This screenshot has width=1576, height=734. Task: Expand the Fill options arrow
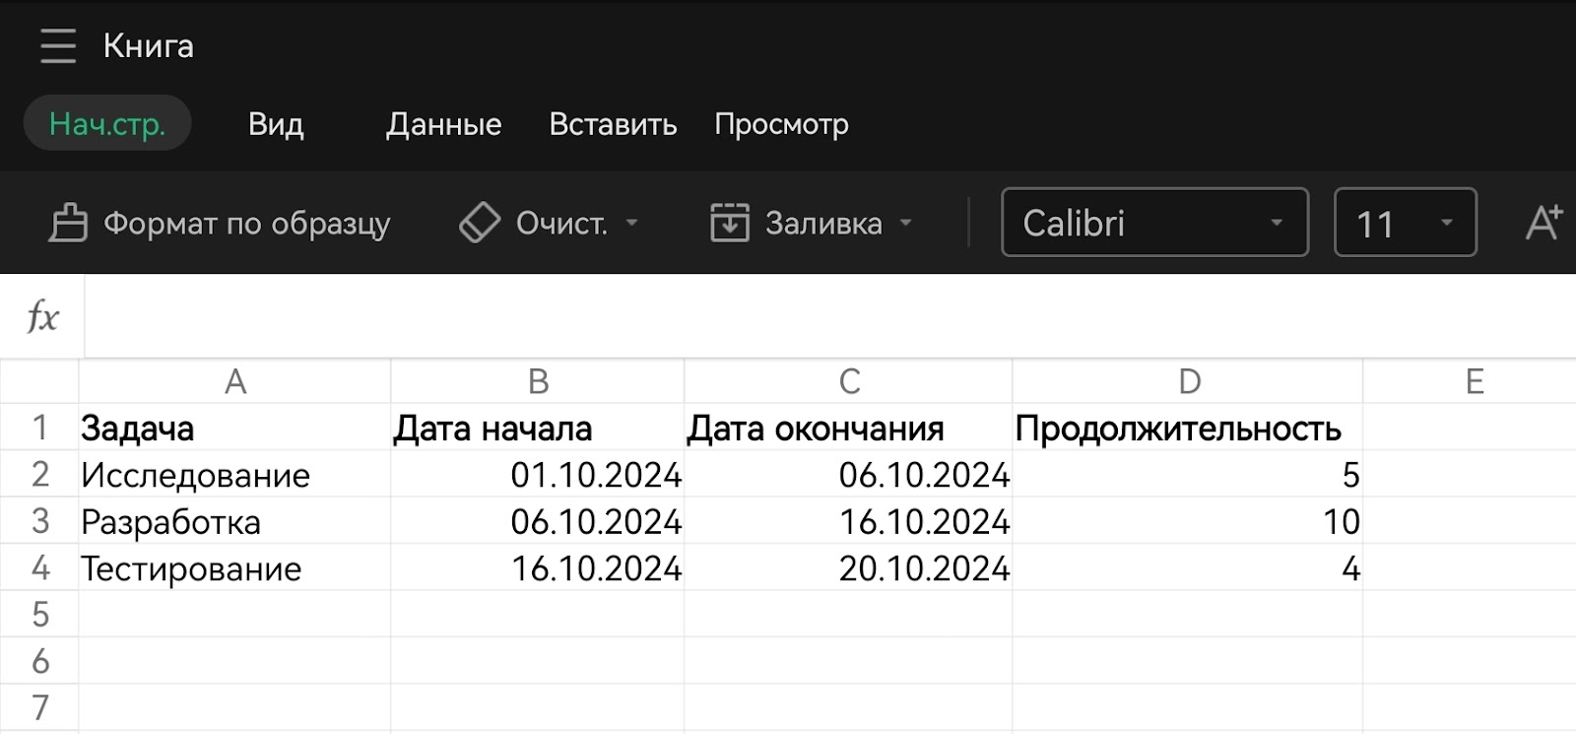click(905, 224)
